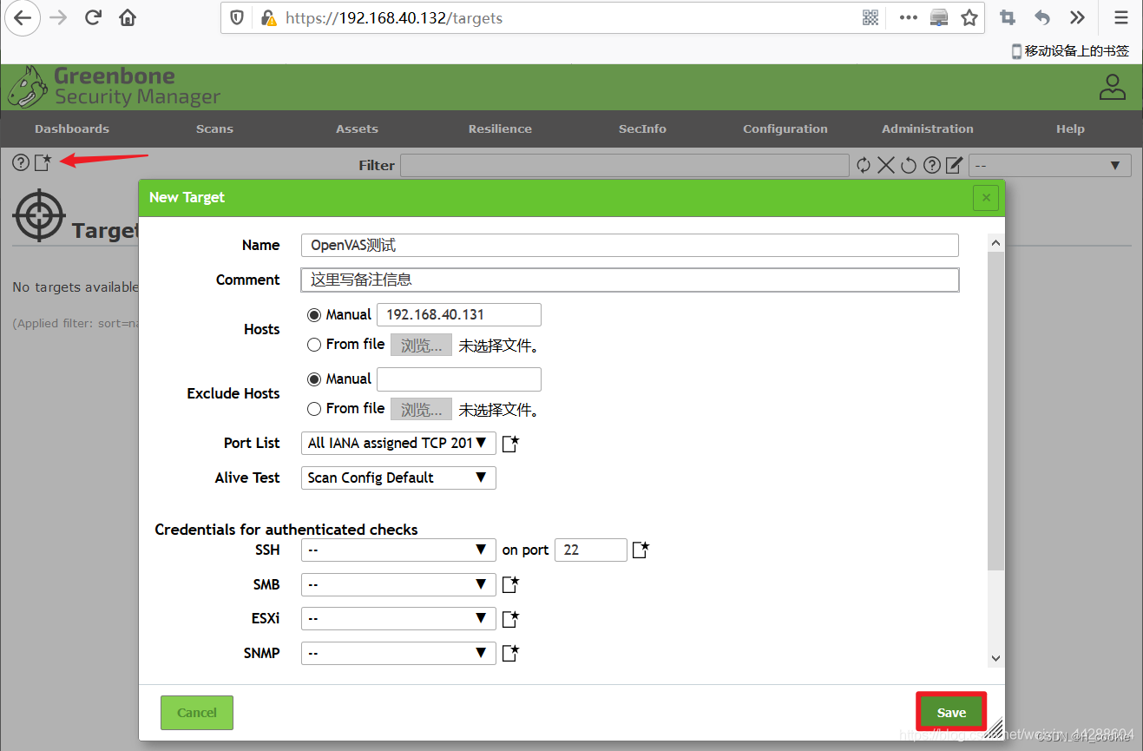Click the help icon above Targets heading
Screen dimensions: 1143x751
[x=21, y=162]
